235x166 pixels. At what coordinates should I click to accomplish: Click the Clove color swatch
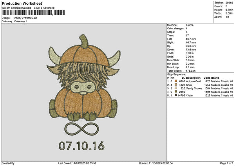click(x=176, y=95)
